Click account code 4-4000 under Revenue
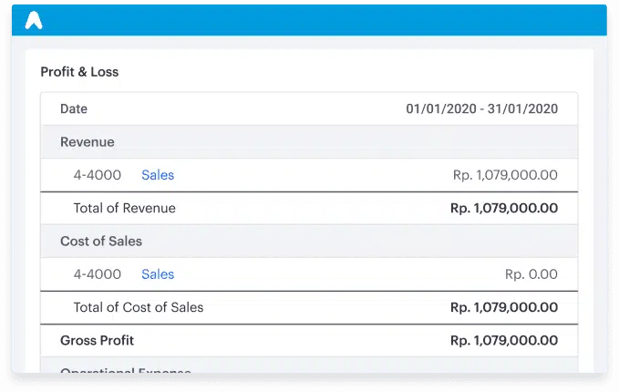Image resolution: width=619 pixels, height=392 pixels. click(98, 175)
